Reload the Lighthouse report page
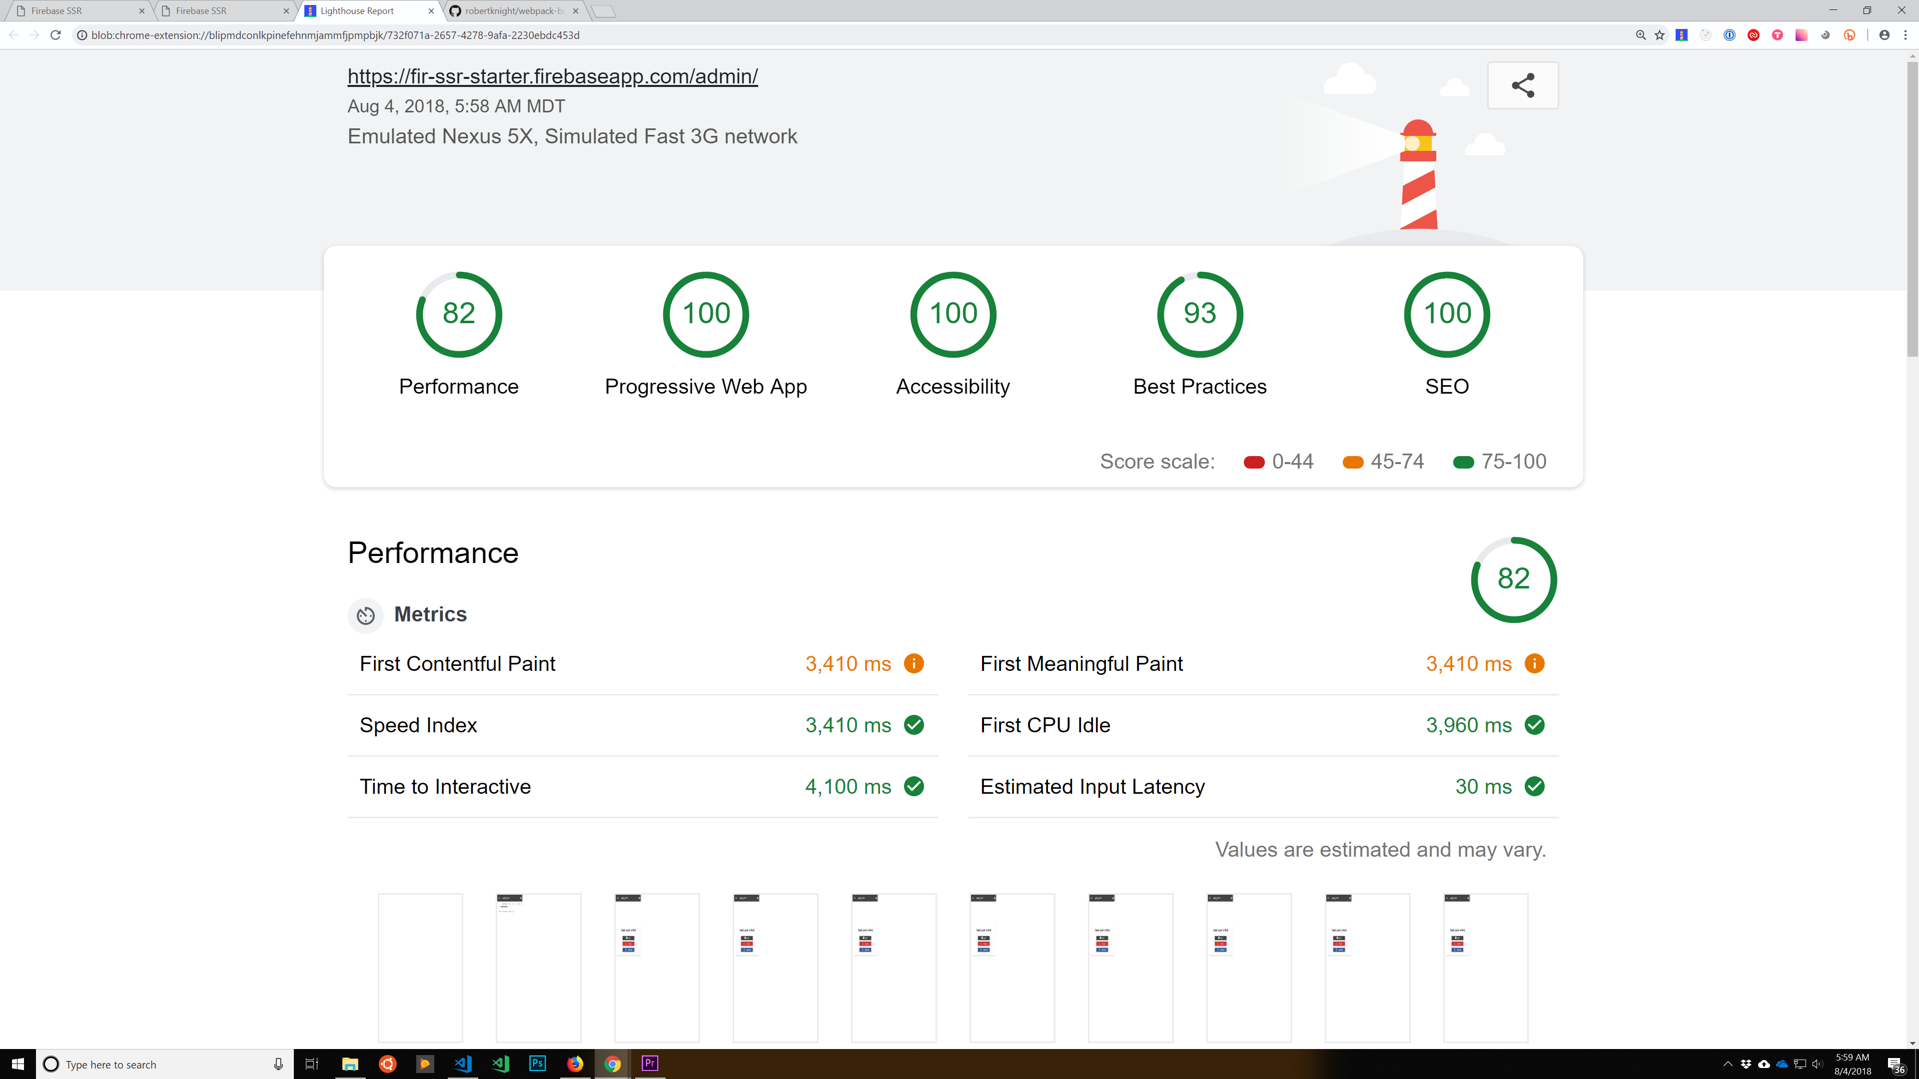The height and width of the screenshot is (1079, 1919). (55, 35)
